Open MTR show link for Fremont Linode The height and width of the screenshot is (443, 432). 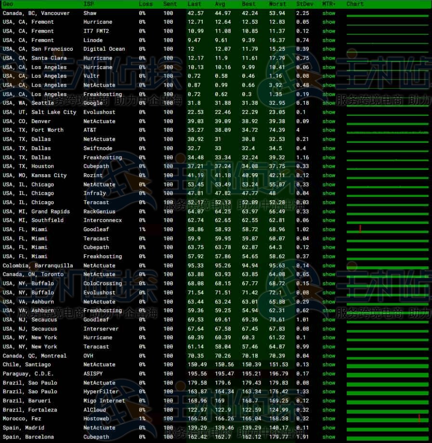click(328, 40)
